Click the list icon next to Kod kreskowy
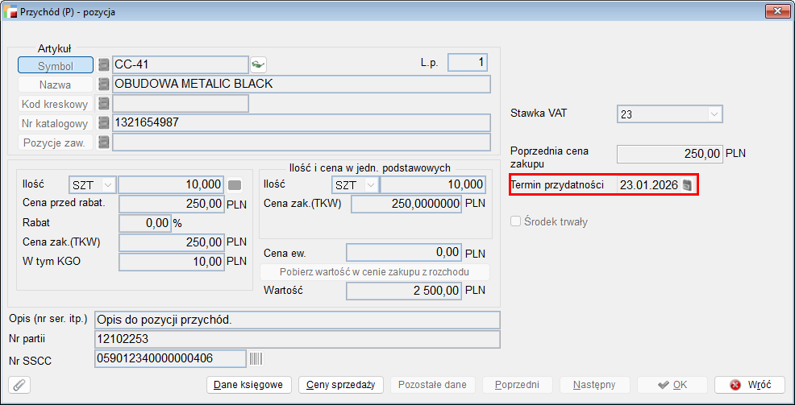The image size is (795, 405). pyautogui.click(x=103, y=104)
